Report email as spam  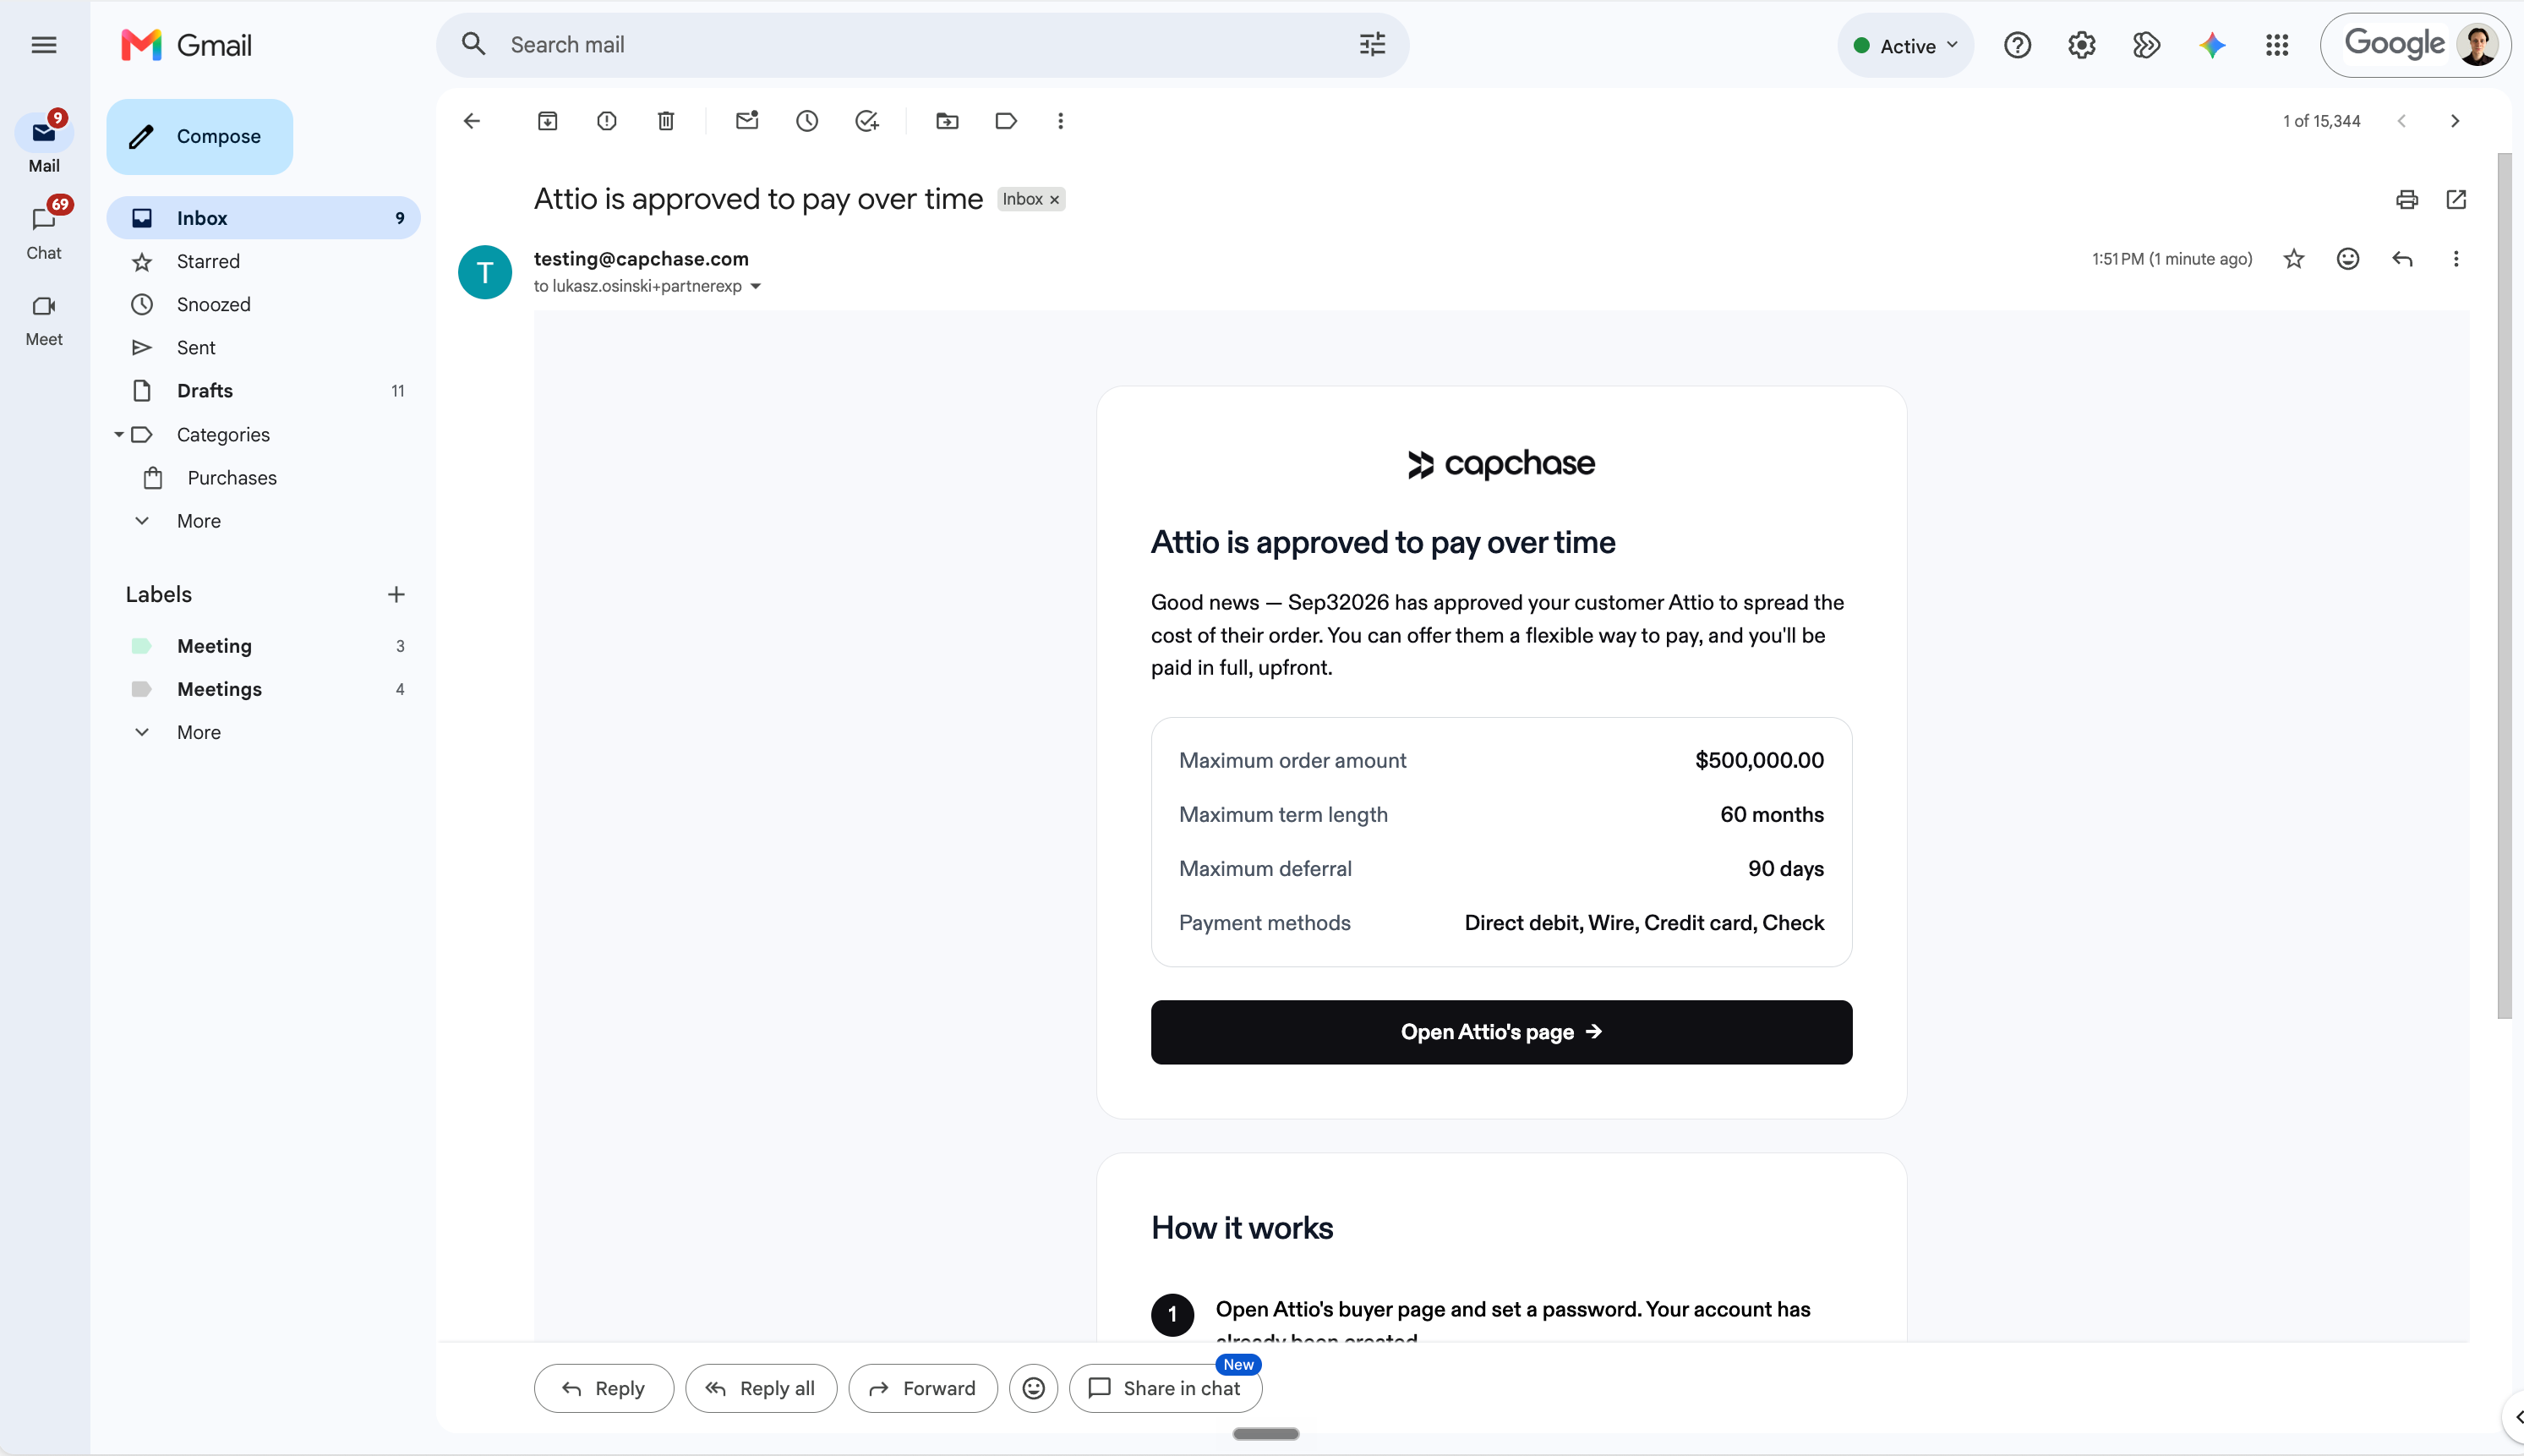click(x=607, y=121)
